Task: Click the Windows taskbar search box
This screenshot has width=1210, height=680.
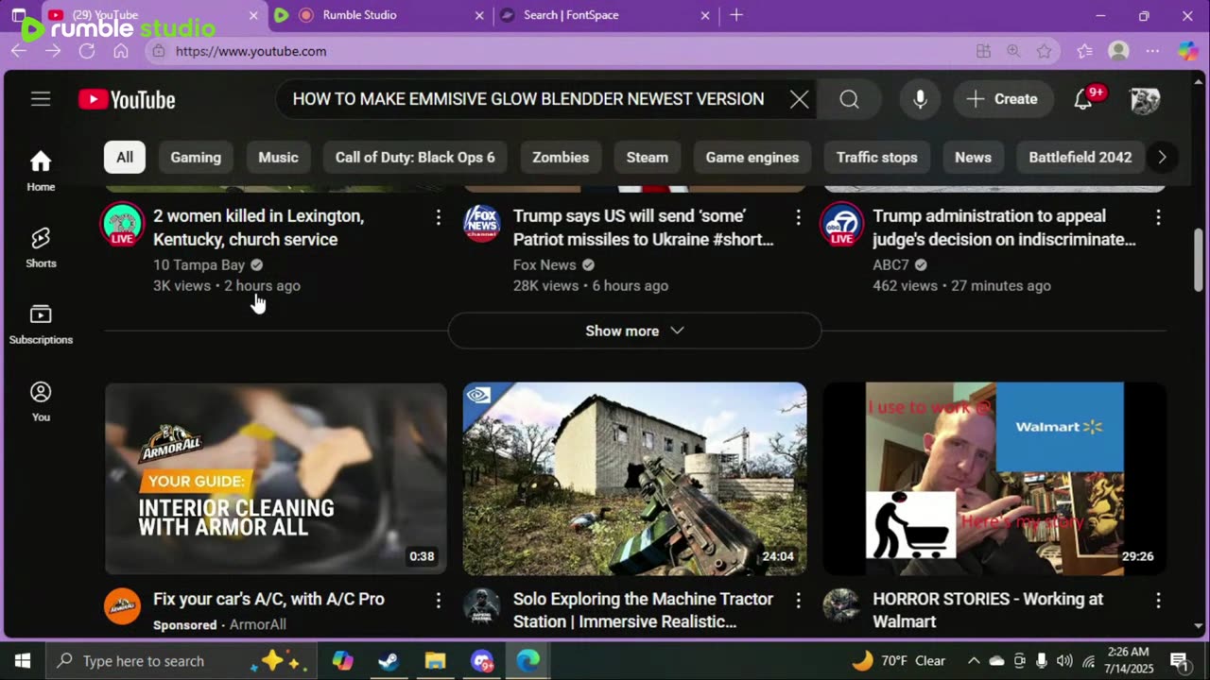Action: [180, 661]
